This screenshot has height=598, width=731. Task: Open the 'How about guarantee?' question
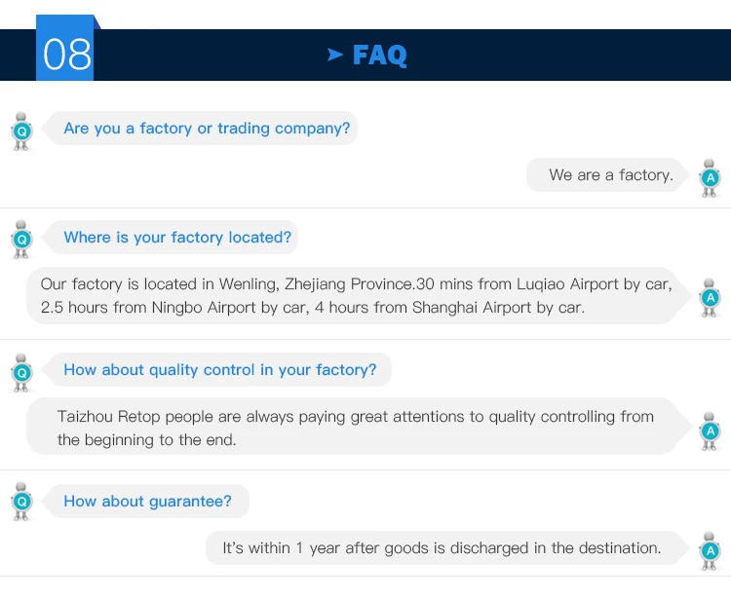(147, 502)
